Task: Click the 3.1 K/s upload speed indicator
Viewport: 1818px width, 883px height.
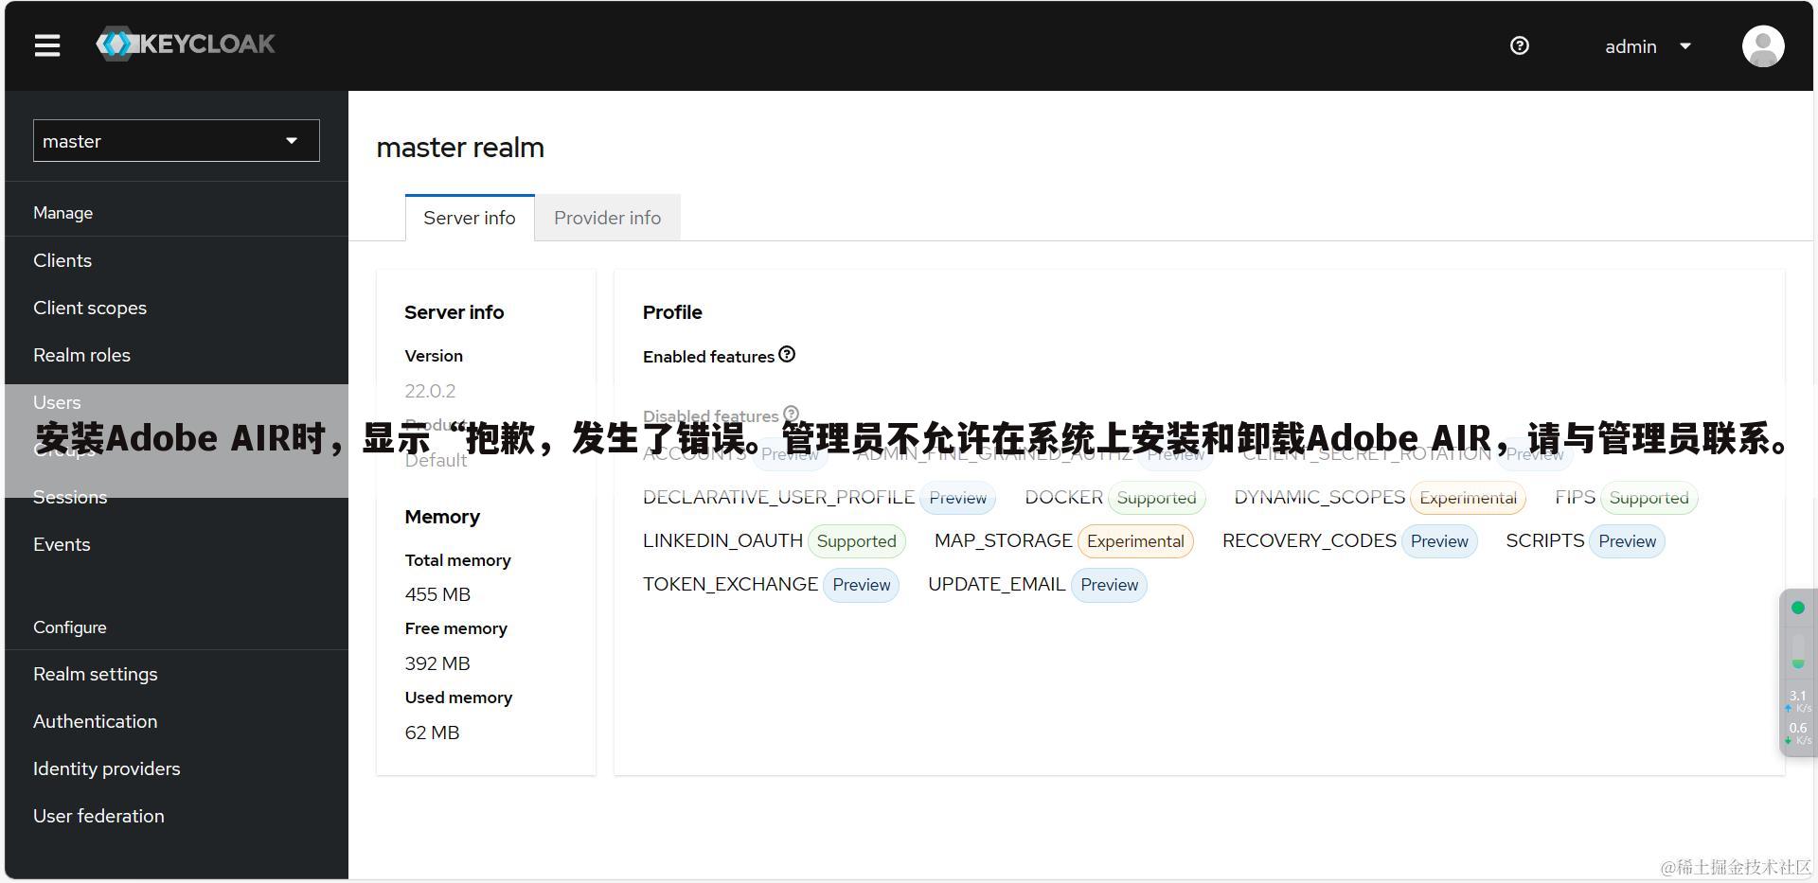Action: point(1798,701)
